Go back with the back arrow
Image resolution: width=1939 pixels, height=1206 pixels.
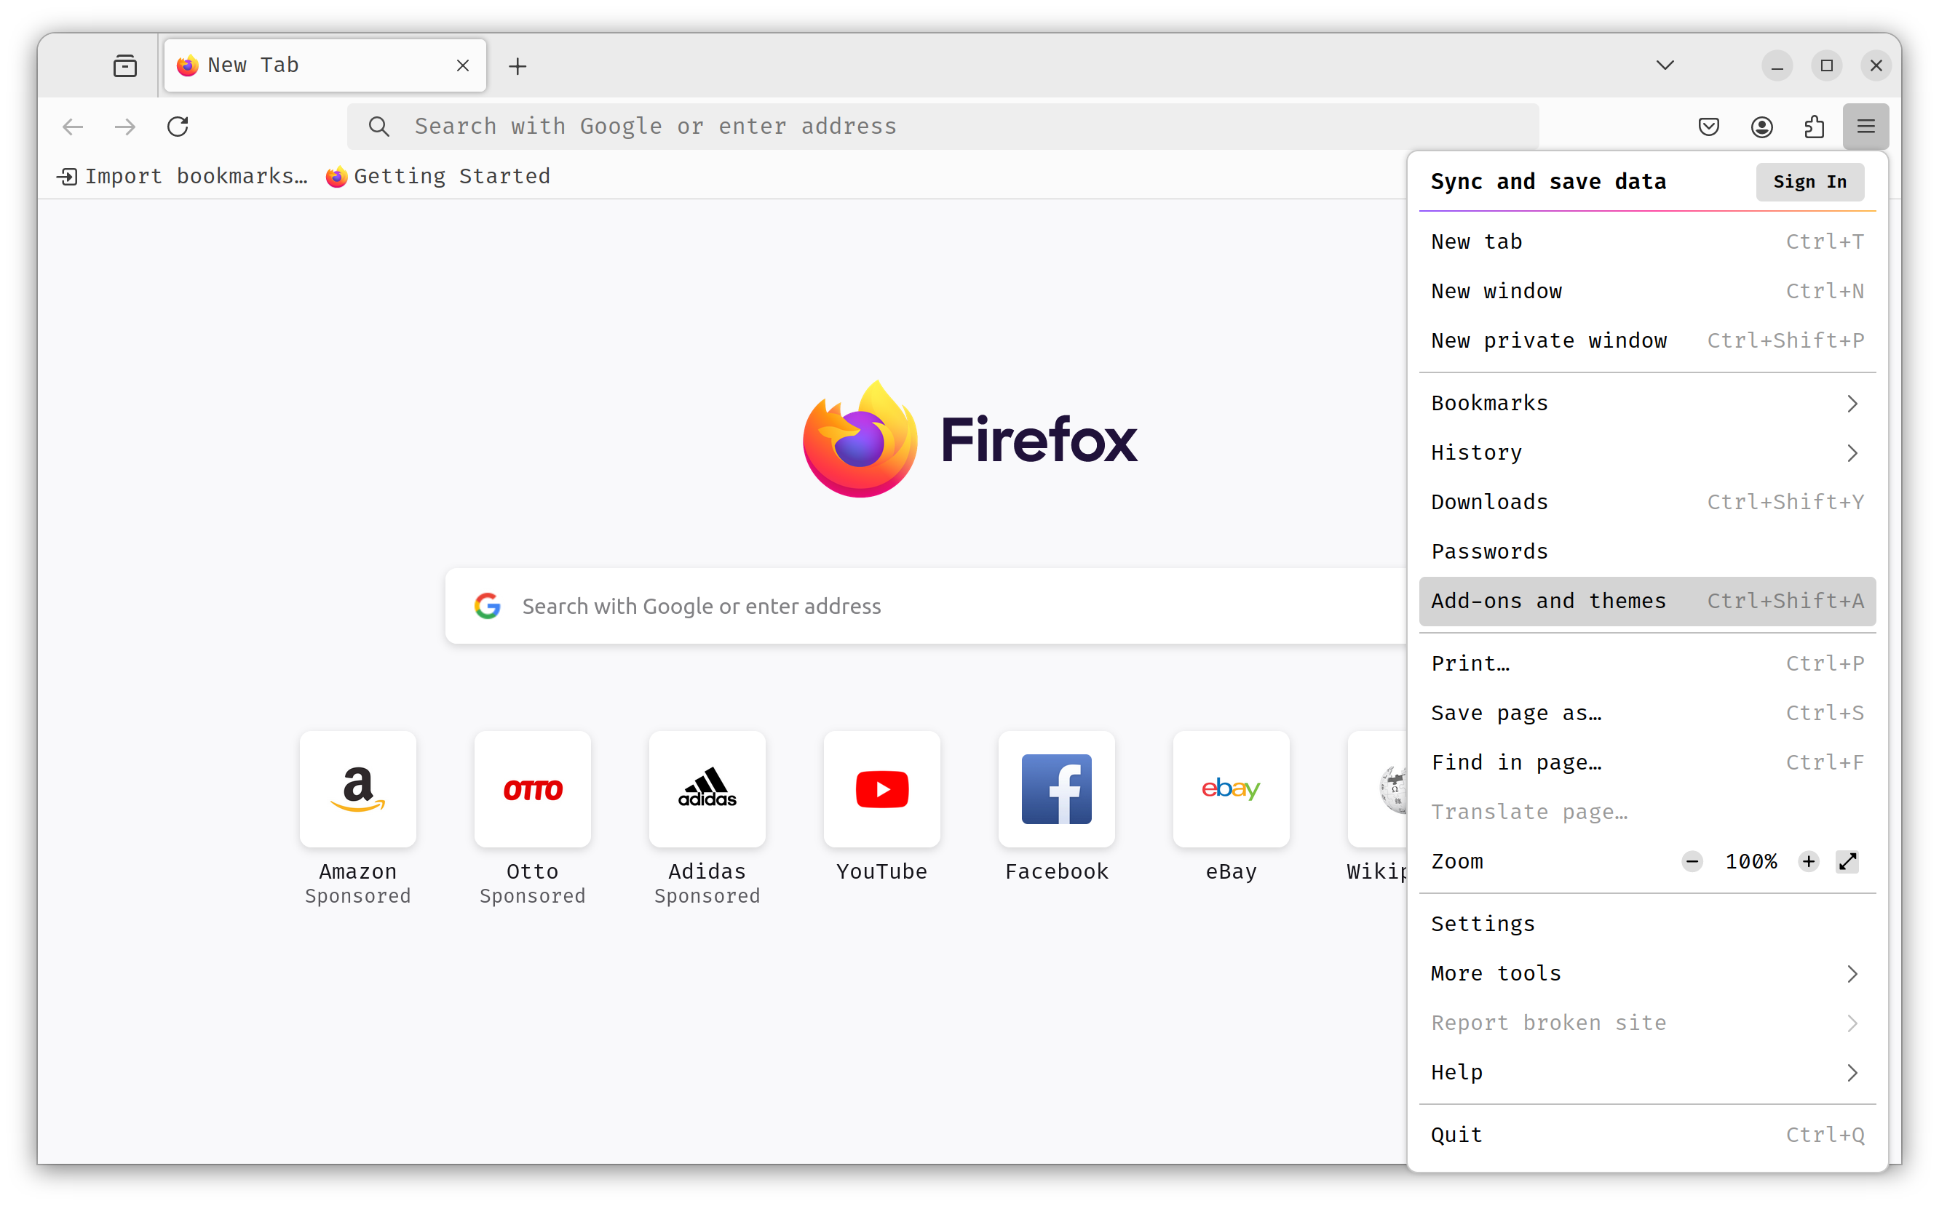point(73,126)
